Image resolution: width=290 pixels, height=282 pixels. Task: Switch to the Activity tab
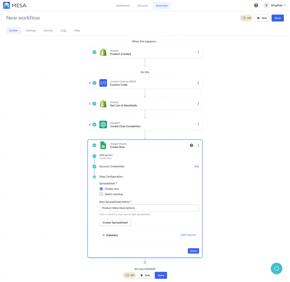[48, 30]
